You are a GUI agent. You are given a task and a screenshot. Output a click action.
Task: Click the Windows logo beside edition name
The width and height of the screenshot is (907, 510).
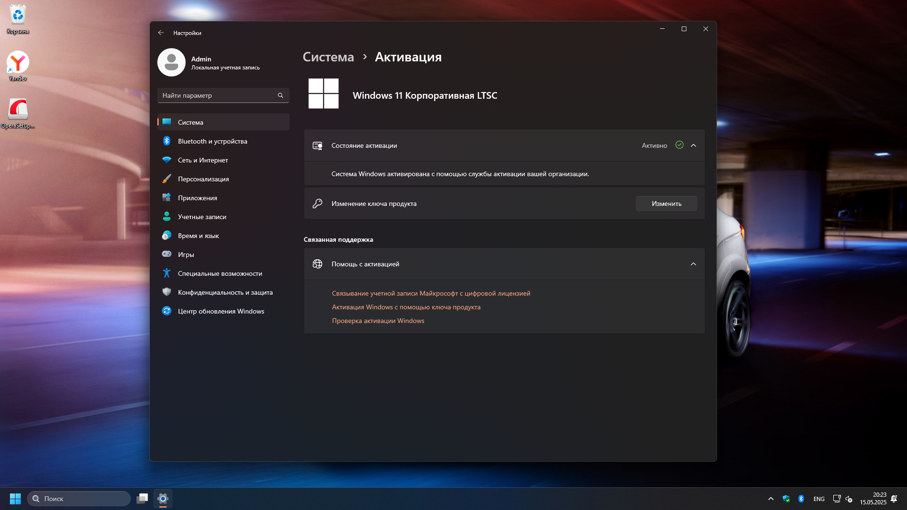tap(324, 93)
